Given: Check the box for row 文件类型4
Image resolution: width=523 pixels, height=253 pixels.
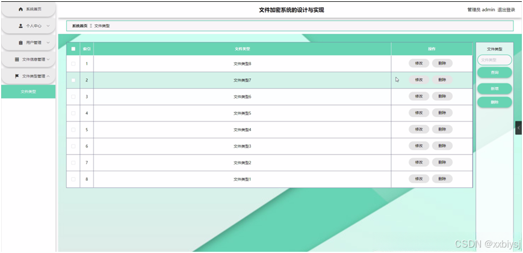Looking at the screenshot, I should (x=73, y=129).
